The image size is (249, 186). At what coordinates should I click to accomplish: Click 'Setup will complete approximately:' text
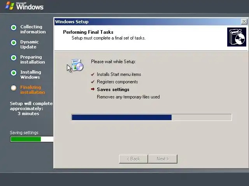tap(31, 106)
